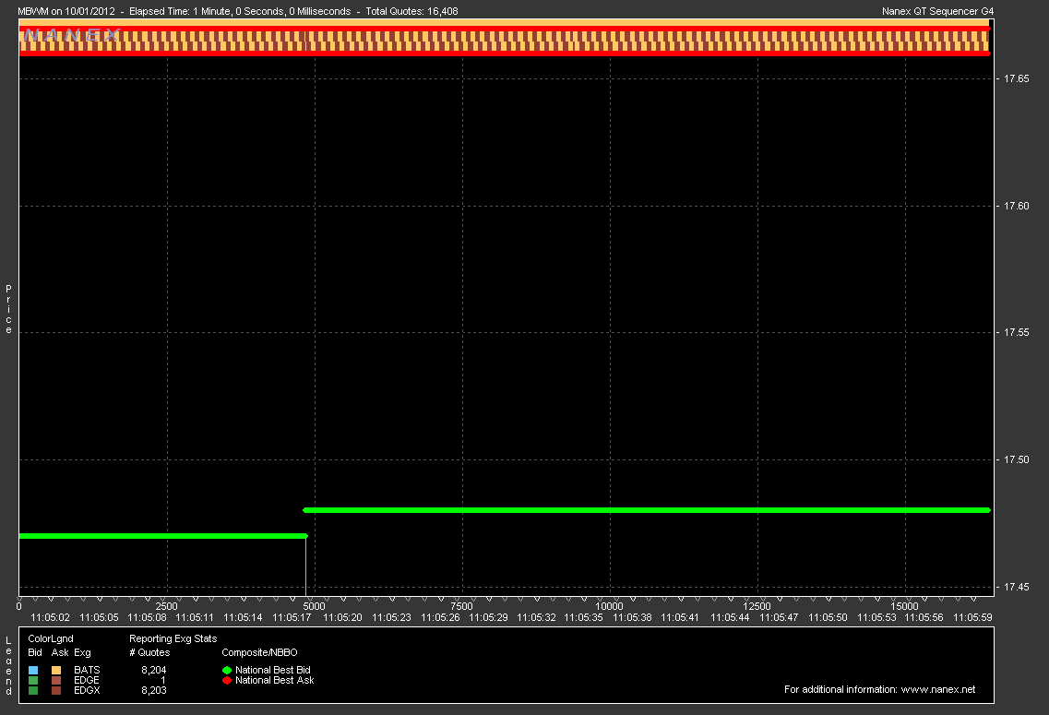Click the 17.65 price axis label
Screen dimensions: 1049x715
tap(1016, 79)
